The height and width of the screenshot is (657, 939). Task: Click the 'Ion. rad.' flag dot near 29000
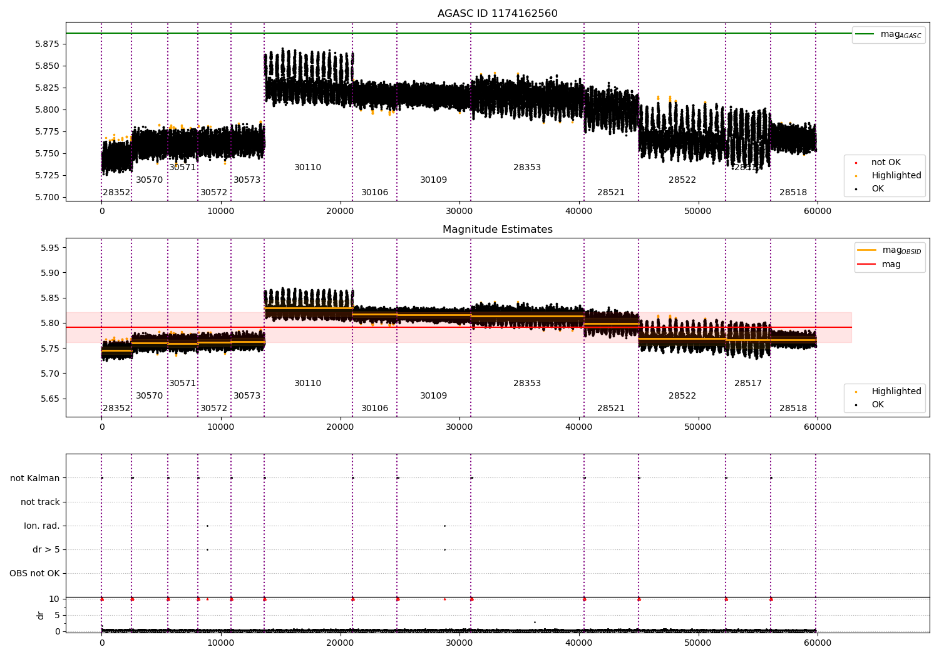(x=444, y=526)
